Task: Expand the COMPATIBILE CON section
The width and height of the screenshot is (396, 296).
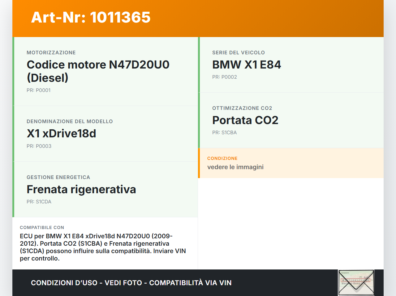Action: coord(105,243)
